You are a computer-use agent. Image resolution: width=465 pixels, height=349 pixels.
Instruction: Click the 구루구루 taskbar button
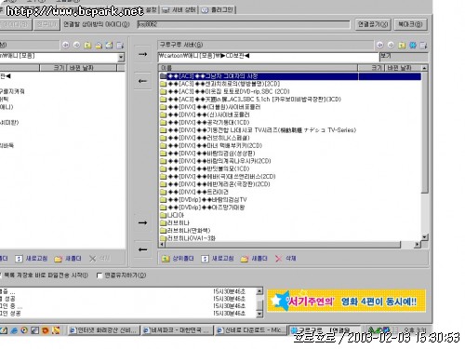coord(324,330)
